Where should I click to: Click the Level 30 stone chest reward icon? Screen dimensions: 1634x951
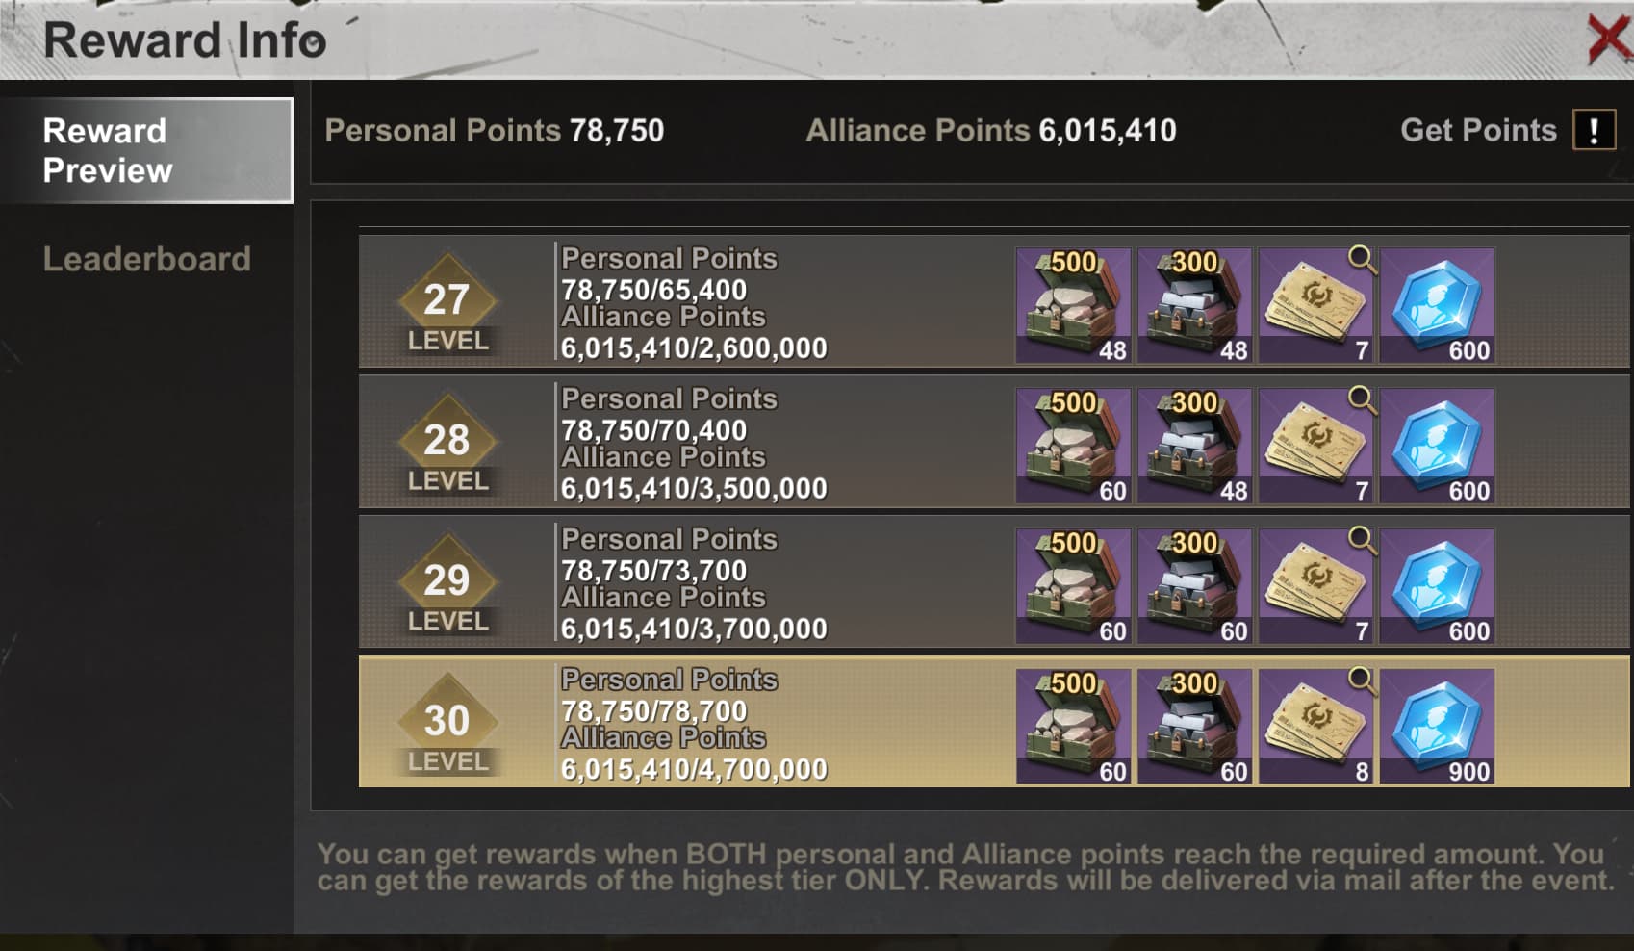[1073, 727]
